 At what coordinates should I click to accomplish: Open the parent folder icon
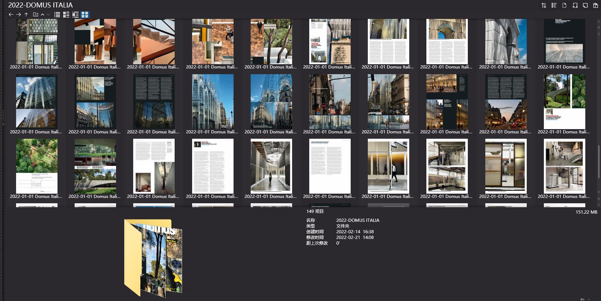point(35,15)
